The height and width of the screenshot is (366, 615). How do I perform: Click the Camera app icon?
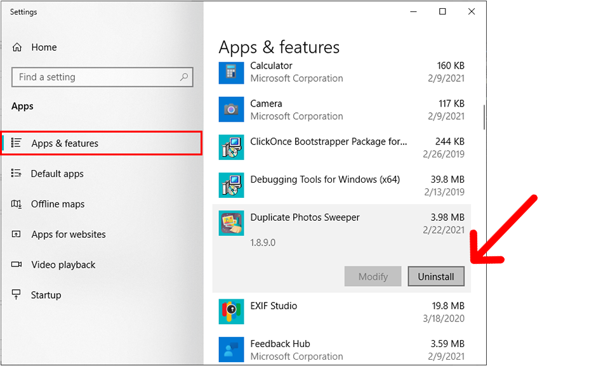(231, 109)
